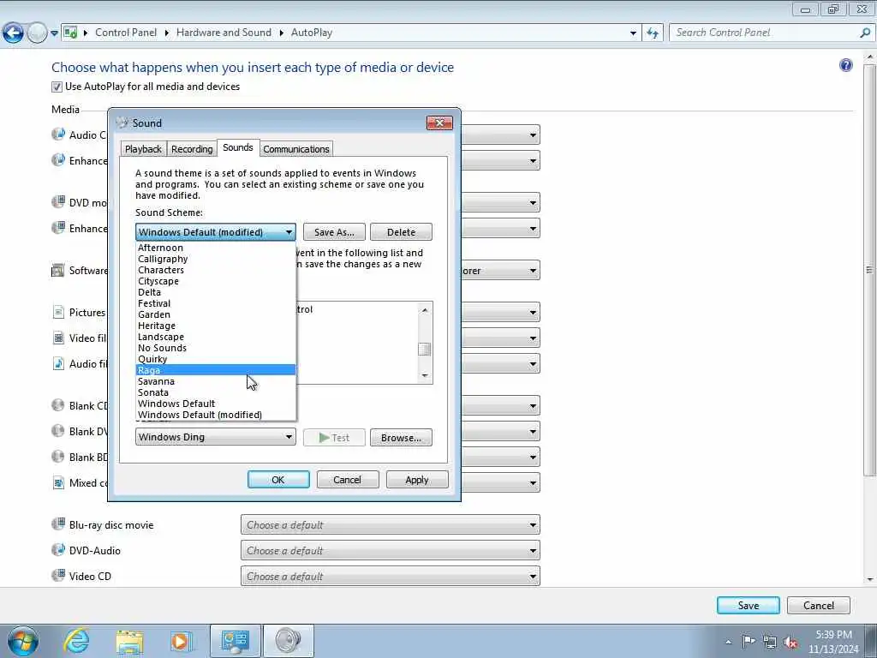Screen dimensions: 877x658
Task: Close the Sound dialog
Action: [x=439, y=123]
